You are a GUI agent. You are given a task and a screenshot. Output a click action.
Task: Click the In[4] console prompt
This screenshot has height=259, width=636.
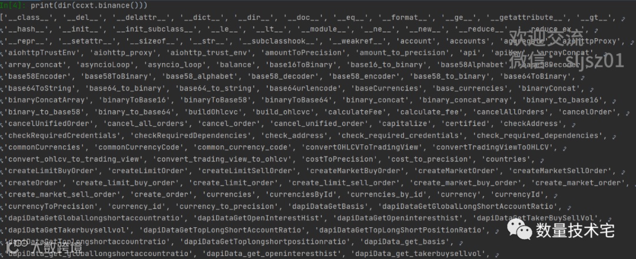coord(14,5)
